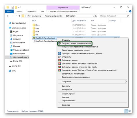The height and width of the screenshot is (118, 137).
Task: Choose Отправить with the share icon
Action: 66,57
